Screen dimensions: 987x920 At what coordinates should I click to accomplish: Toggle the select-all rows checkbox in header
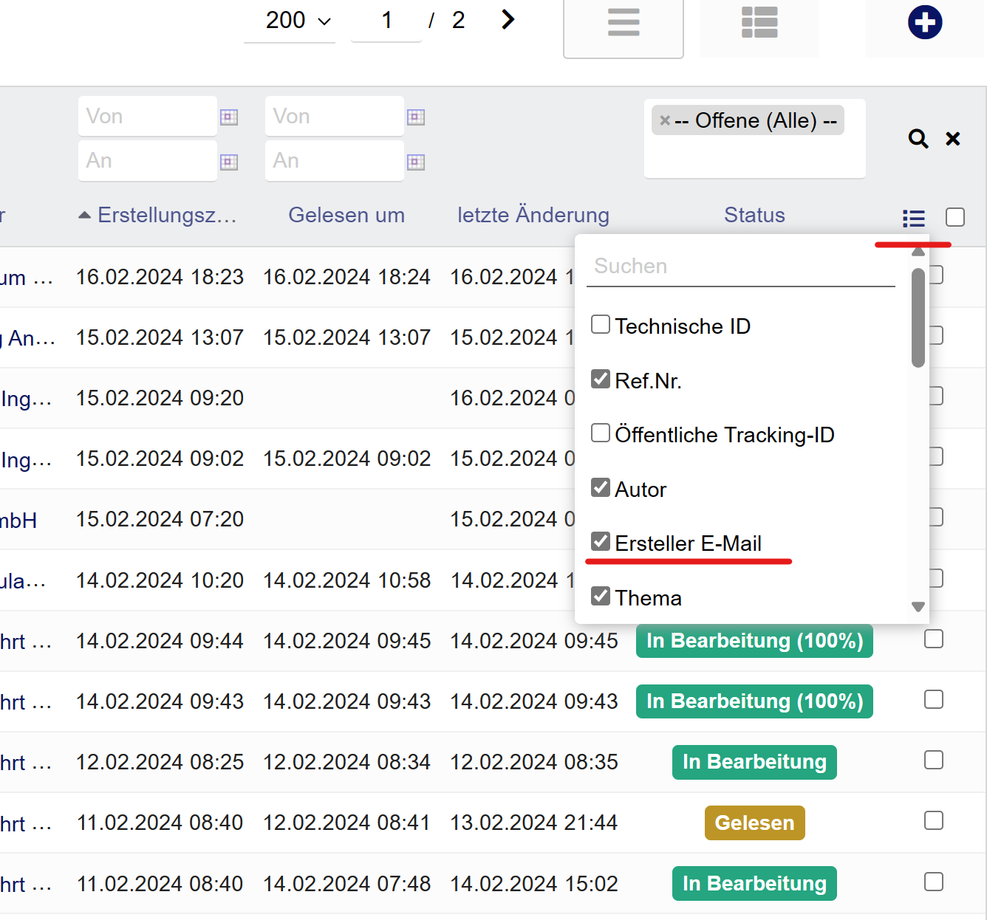pos(954,217)
